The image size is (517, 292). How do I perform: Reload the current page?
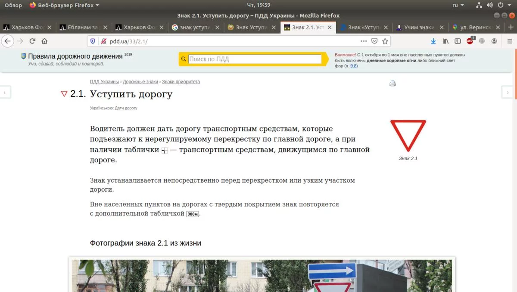point(32,41)
